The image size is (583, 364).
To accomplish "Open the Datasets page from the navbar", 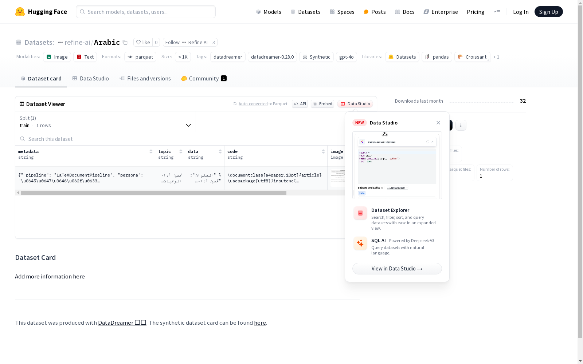I will [x=305, y=12].
